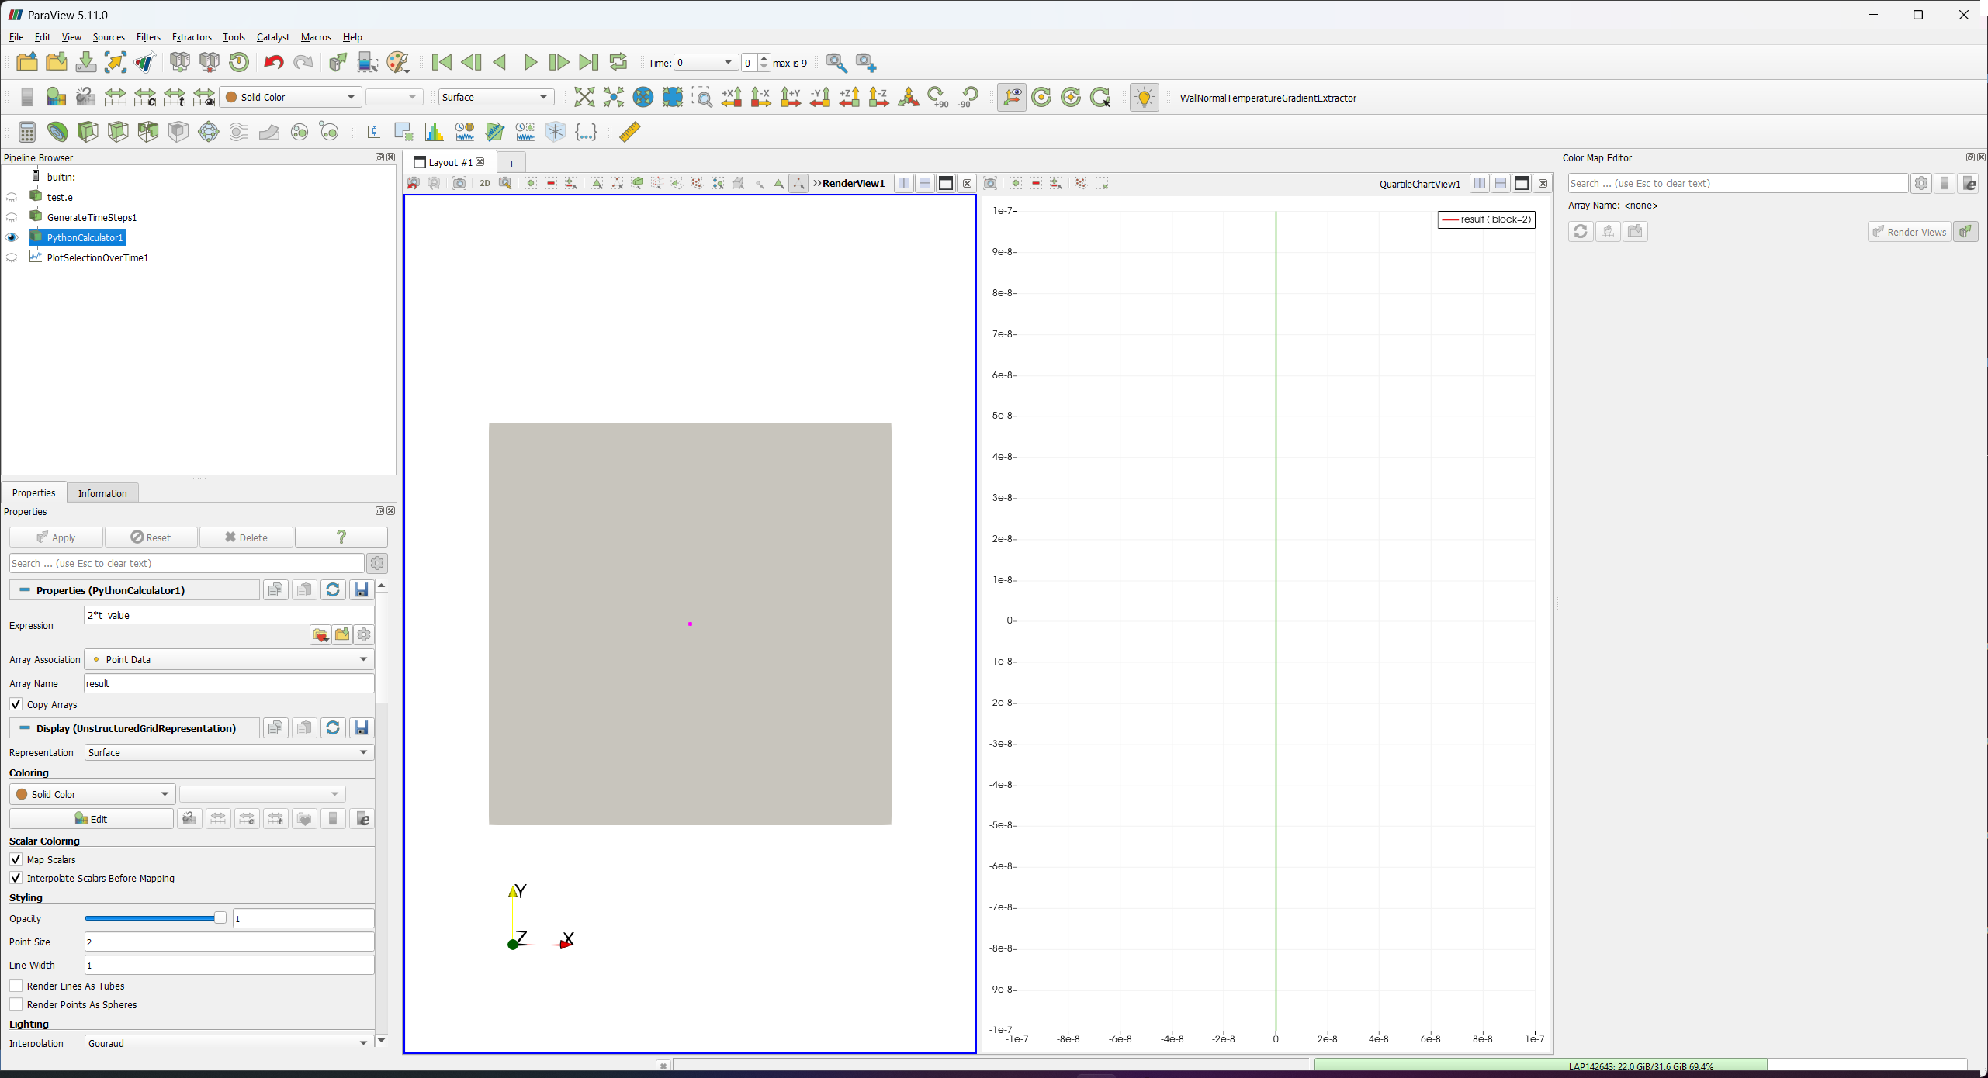Click the Render Views button

1909,232
